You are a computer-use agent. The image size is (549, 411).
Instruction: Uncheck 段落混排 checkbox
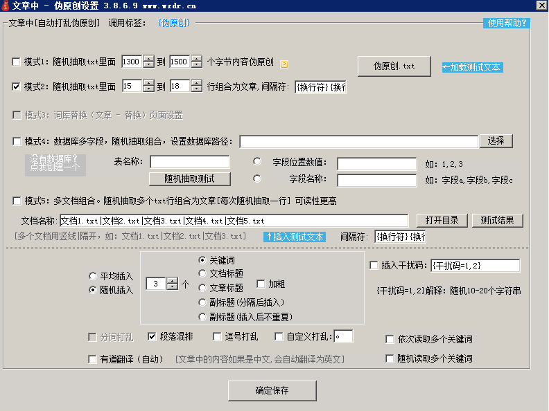tap(152, 336)
